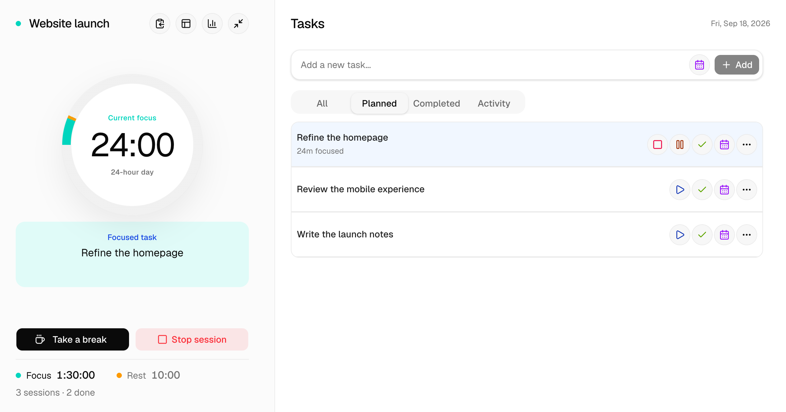Open calendar picker in new task field
Image resolution: width=786 pixels, height=412 pixels.
pyautogui.click(x=700, y=65)
